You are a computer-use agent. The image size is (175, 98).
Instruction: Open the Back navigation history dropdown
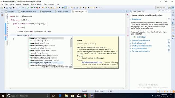[x=96, y=8]
